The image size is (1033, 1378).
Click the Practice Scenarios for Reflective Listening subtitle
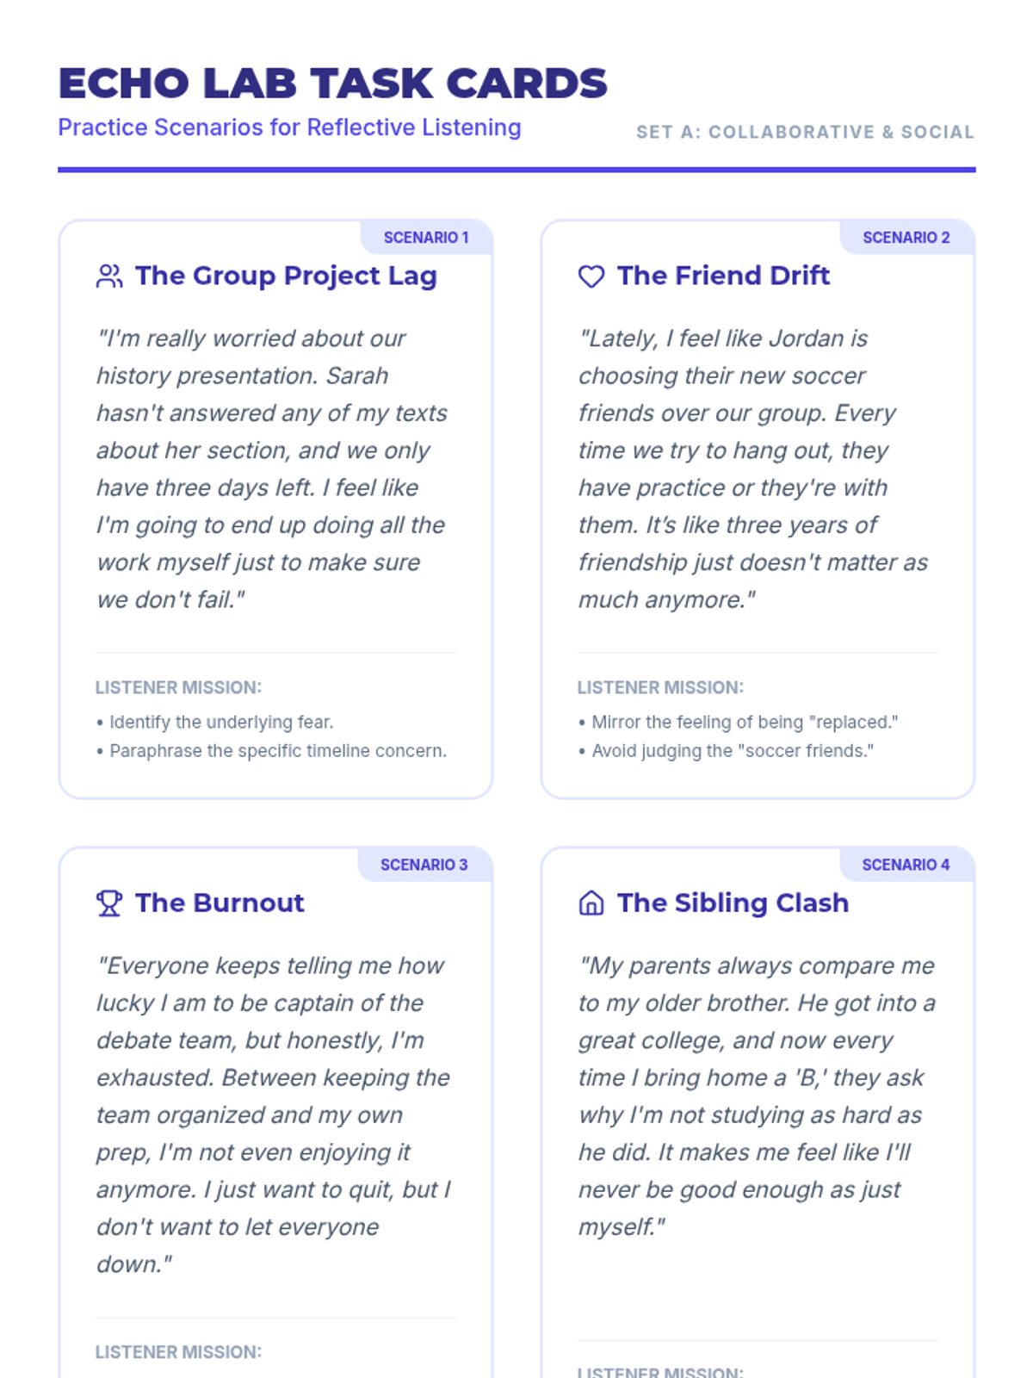pos(289,127)
